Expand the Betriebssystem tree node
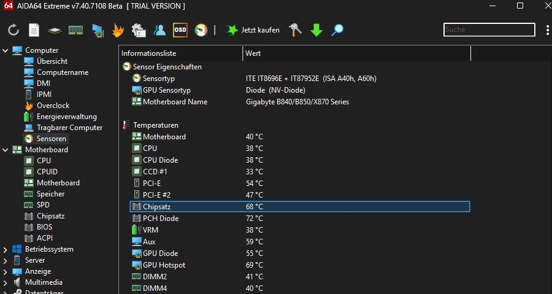552x294 pixels. (x=6, y=250)
